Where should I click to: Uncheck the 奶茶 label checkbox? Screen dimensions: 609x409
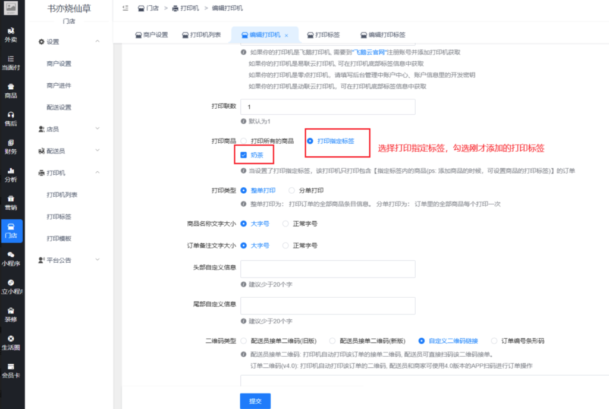point(243,155)
